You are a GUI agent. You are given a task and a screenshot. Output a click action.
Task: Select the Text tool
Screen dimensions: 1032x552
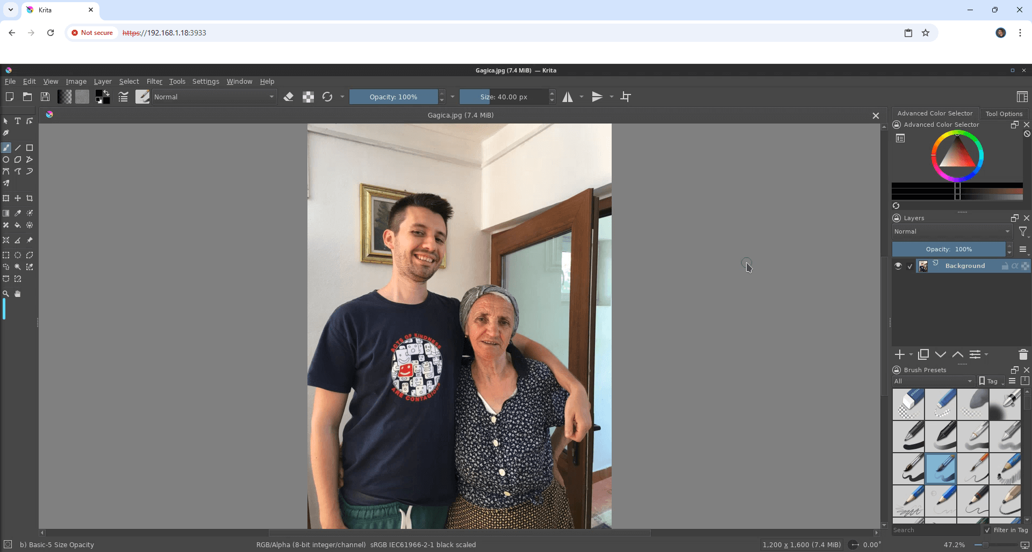18,121
